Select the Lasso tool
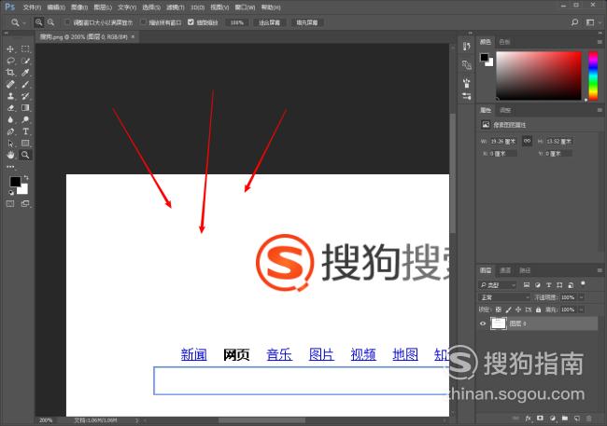The image size is (607, 426). pyautogui.click(x=10, y=61)
